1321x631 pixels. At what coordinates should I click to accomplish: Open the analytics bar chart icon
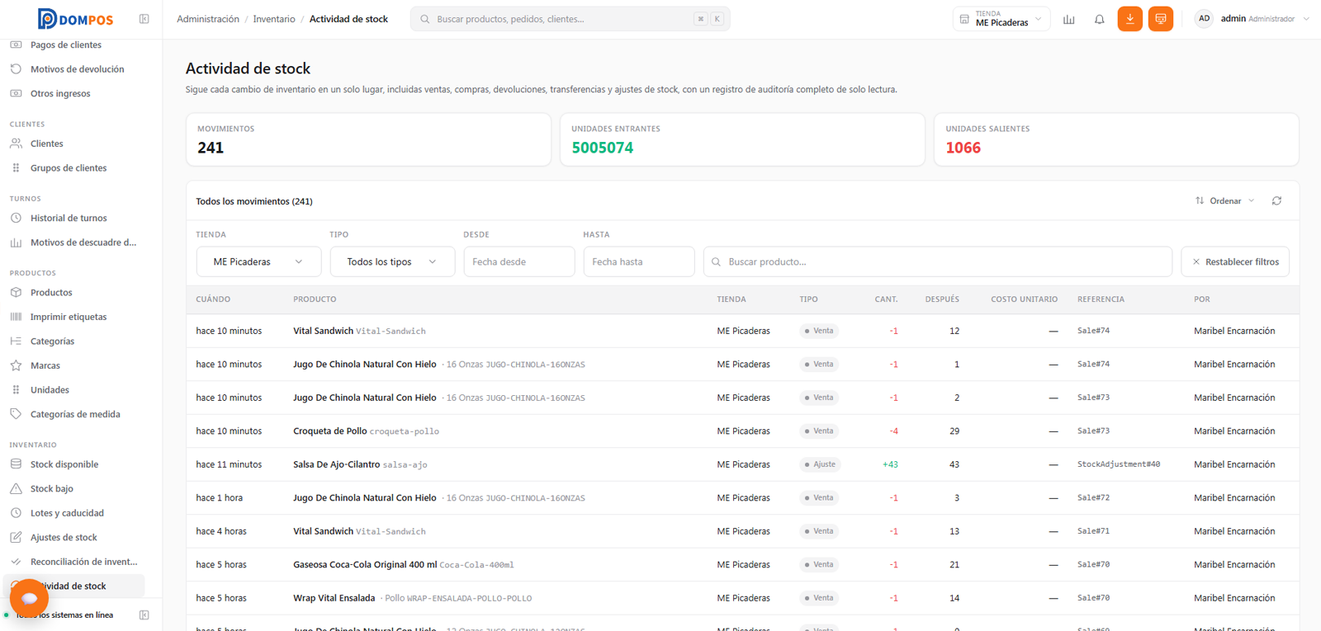1069,19
